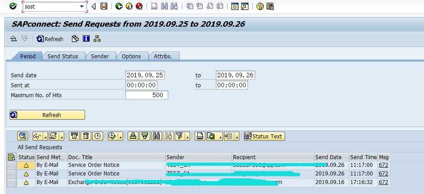Click the list toolbar Print icon
The image size is (424, 194).
pyautogui.click(x=200, y=136)
